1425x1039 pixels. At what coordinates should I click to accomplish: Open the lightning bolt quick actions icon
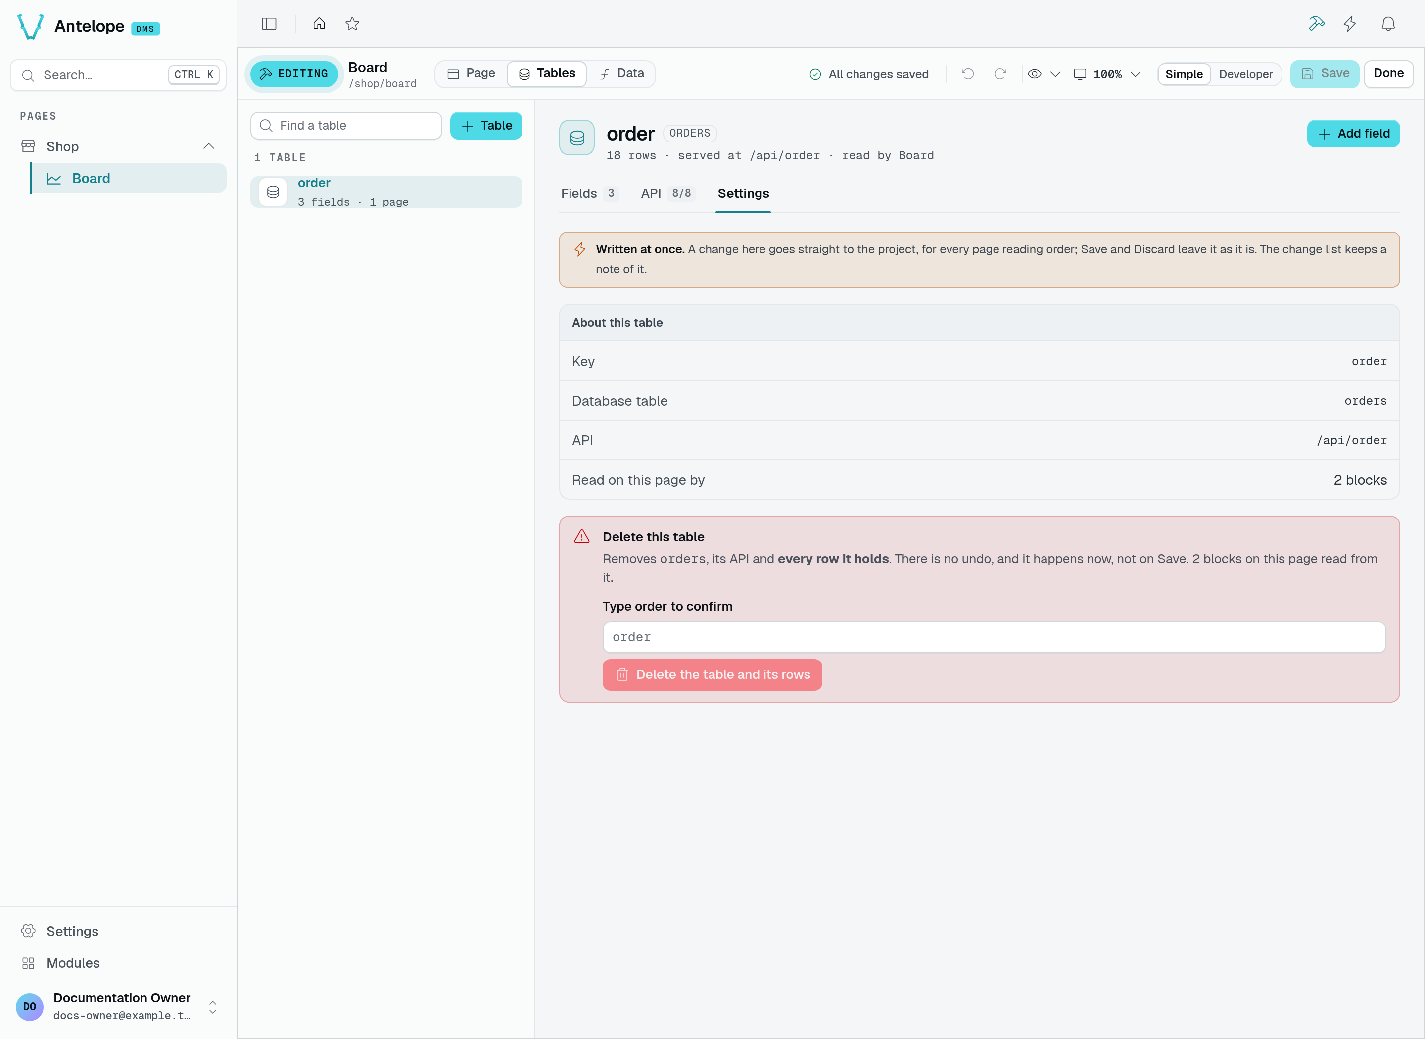1349,24
